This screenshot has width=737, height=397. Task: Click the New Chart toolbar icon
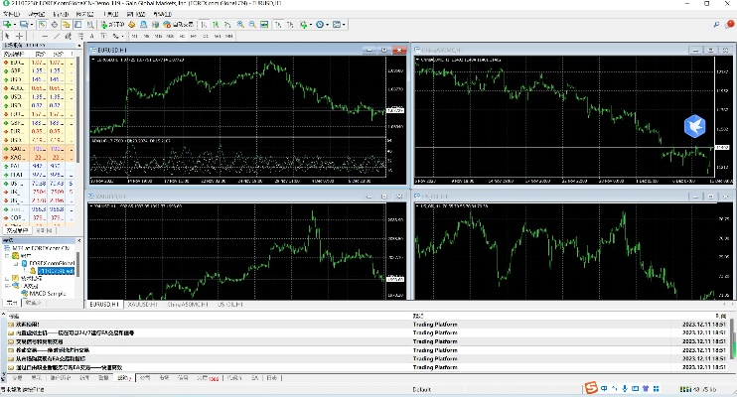pos(9,24)
